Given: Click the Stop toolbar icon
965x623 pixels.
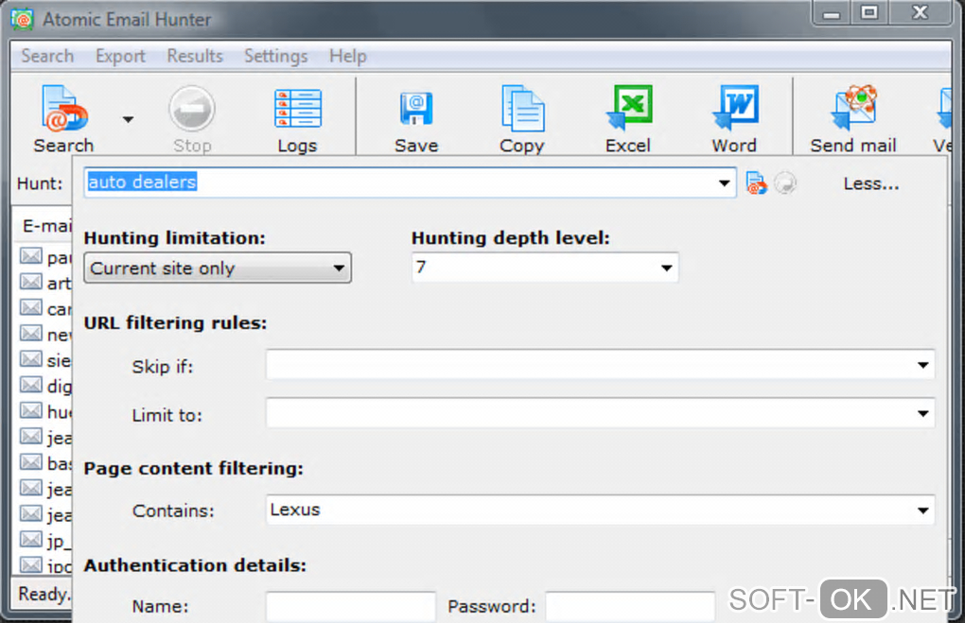Looking at the screenshot, I should click(192, 119).
